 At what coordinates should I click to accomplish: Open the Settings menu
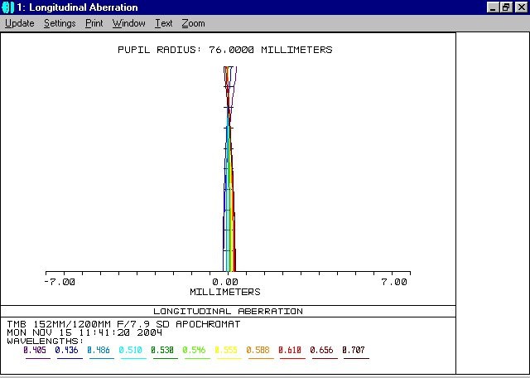point(60,23)
